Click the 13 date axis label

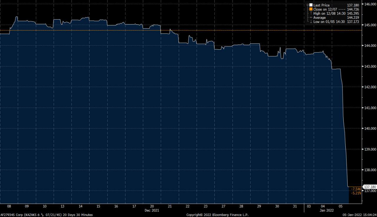tap(62, 206)
